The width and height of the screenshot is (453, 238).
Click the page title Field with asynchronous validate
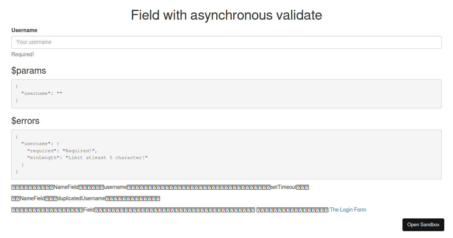tap(226, 15)
